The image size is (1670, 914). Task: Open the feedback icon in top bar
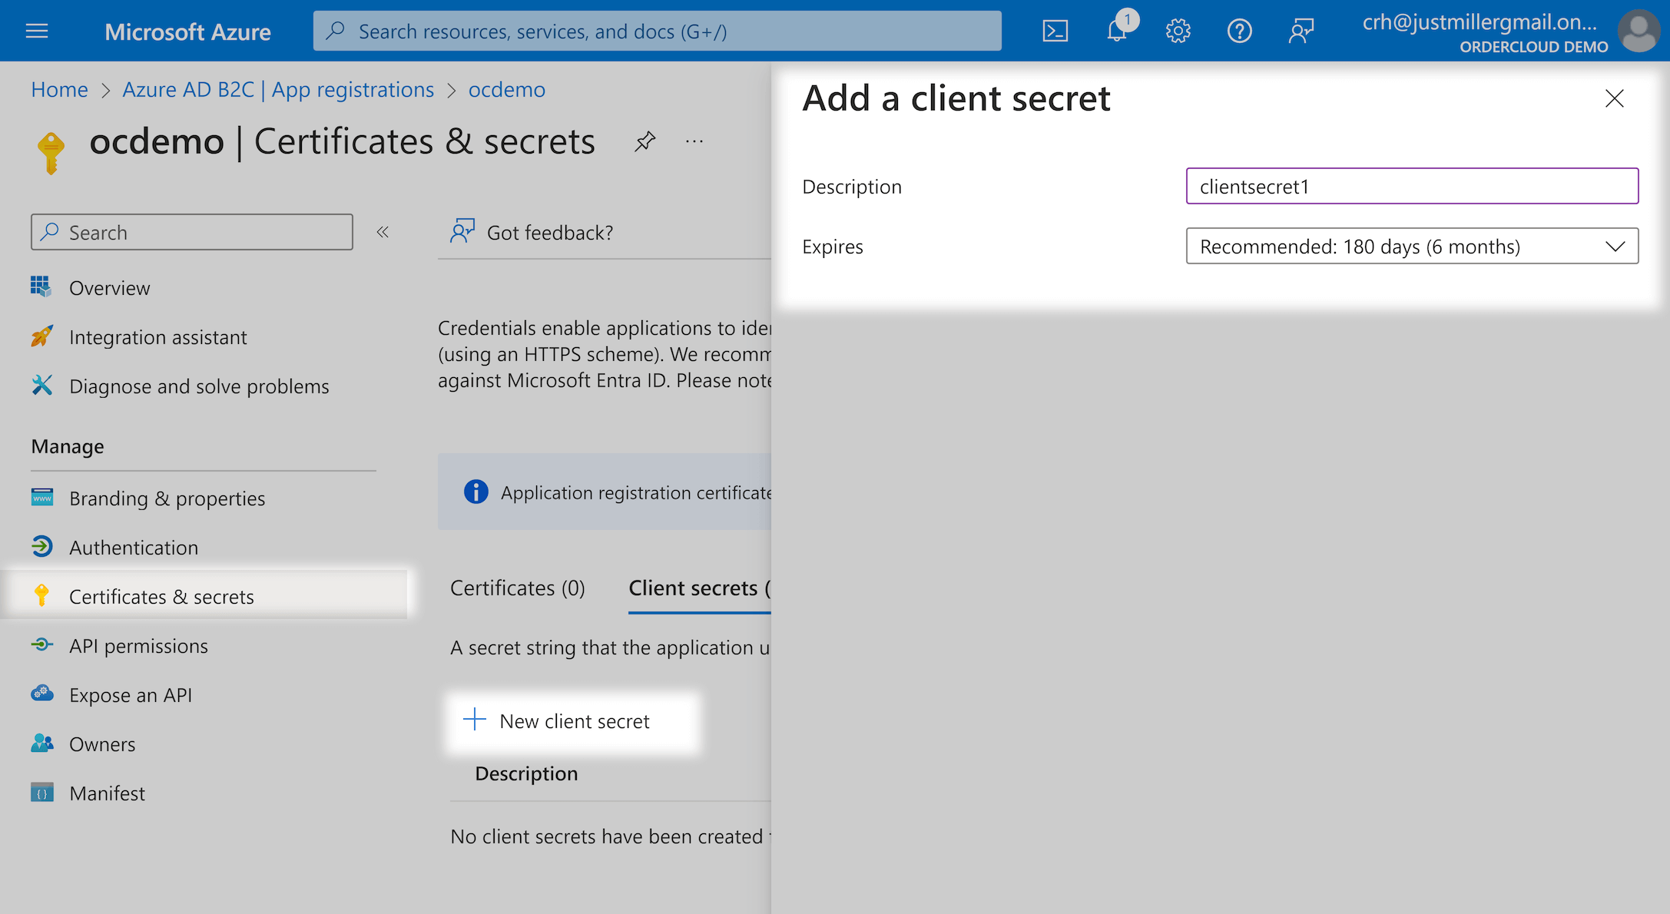click(x=1301, y=31)
